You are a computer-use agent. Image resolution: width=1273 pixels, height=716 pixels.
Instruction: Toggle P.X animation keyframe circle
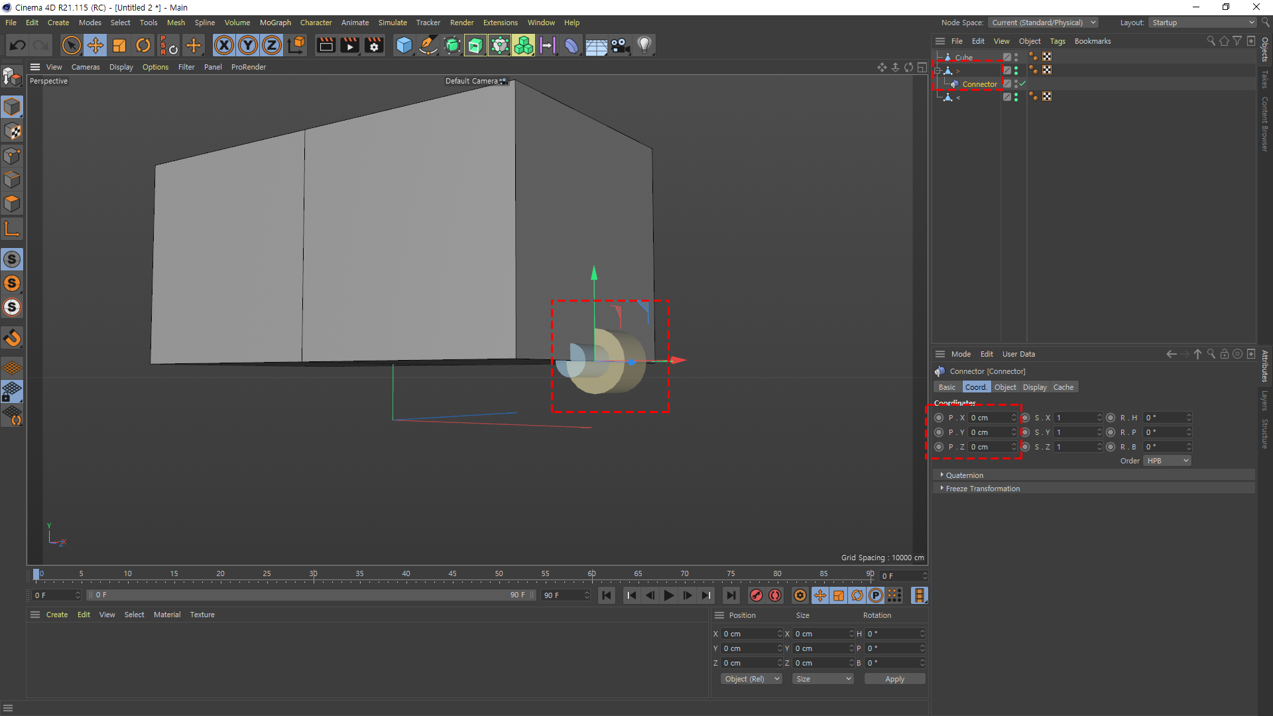(x=939, y=418)
